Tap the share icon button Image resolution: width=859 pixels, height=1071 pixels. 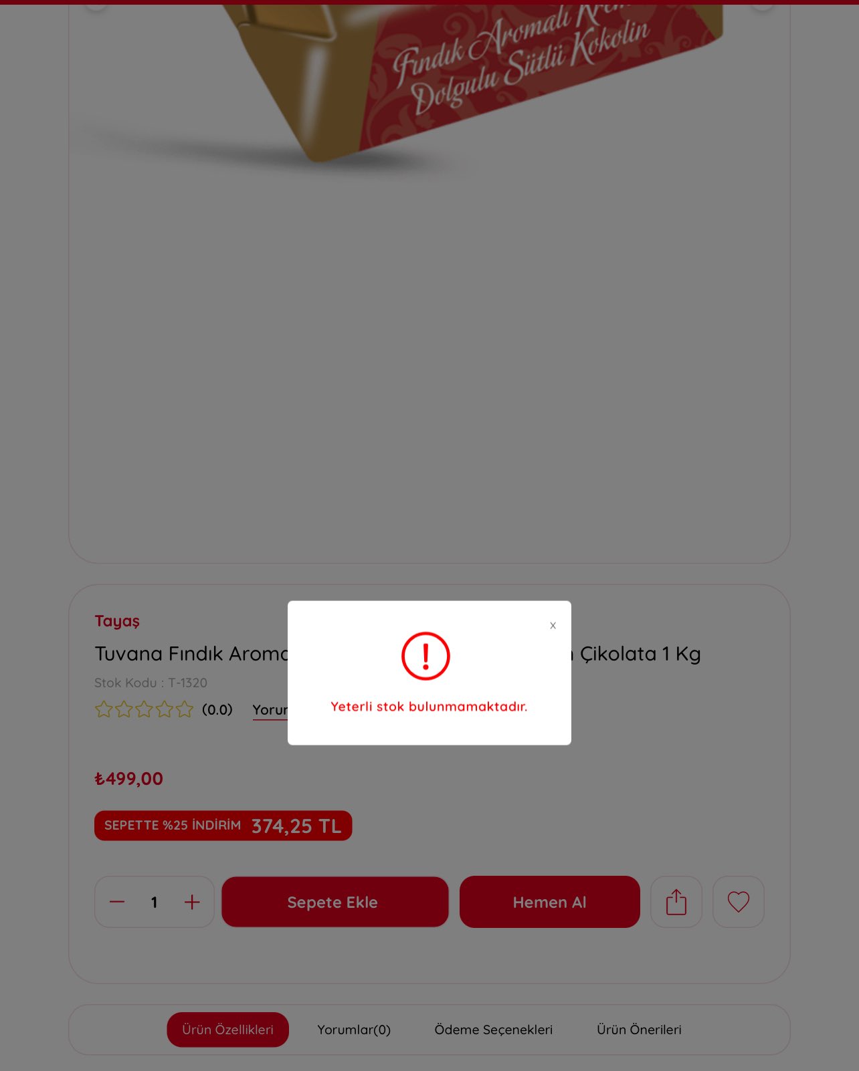point(676,902)
